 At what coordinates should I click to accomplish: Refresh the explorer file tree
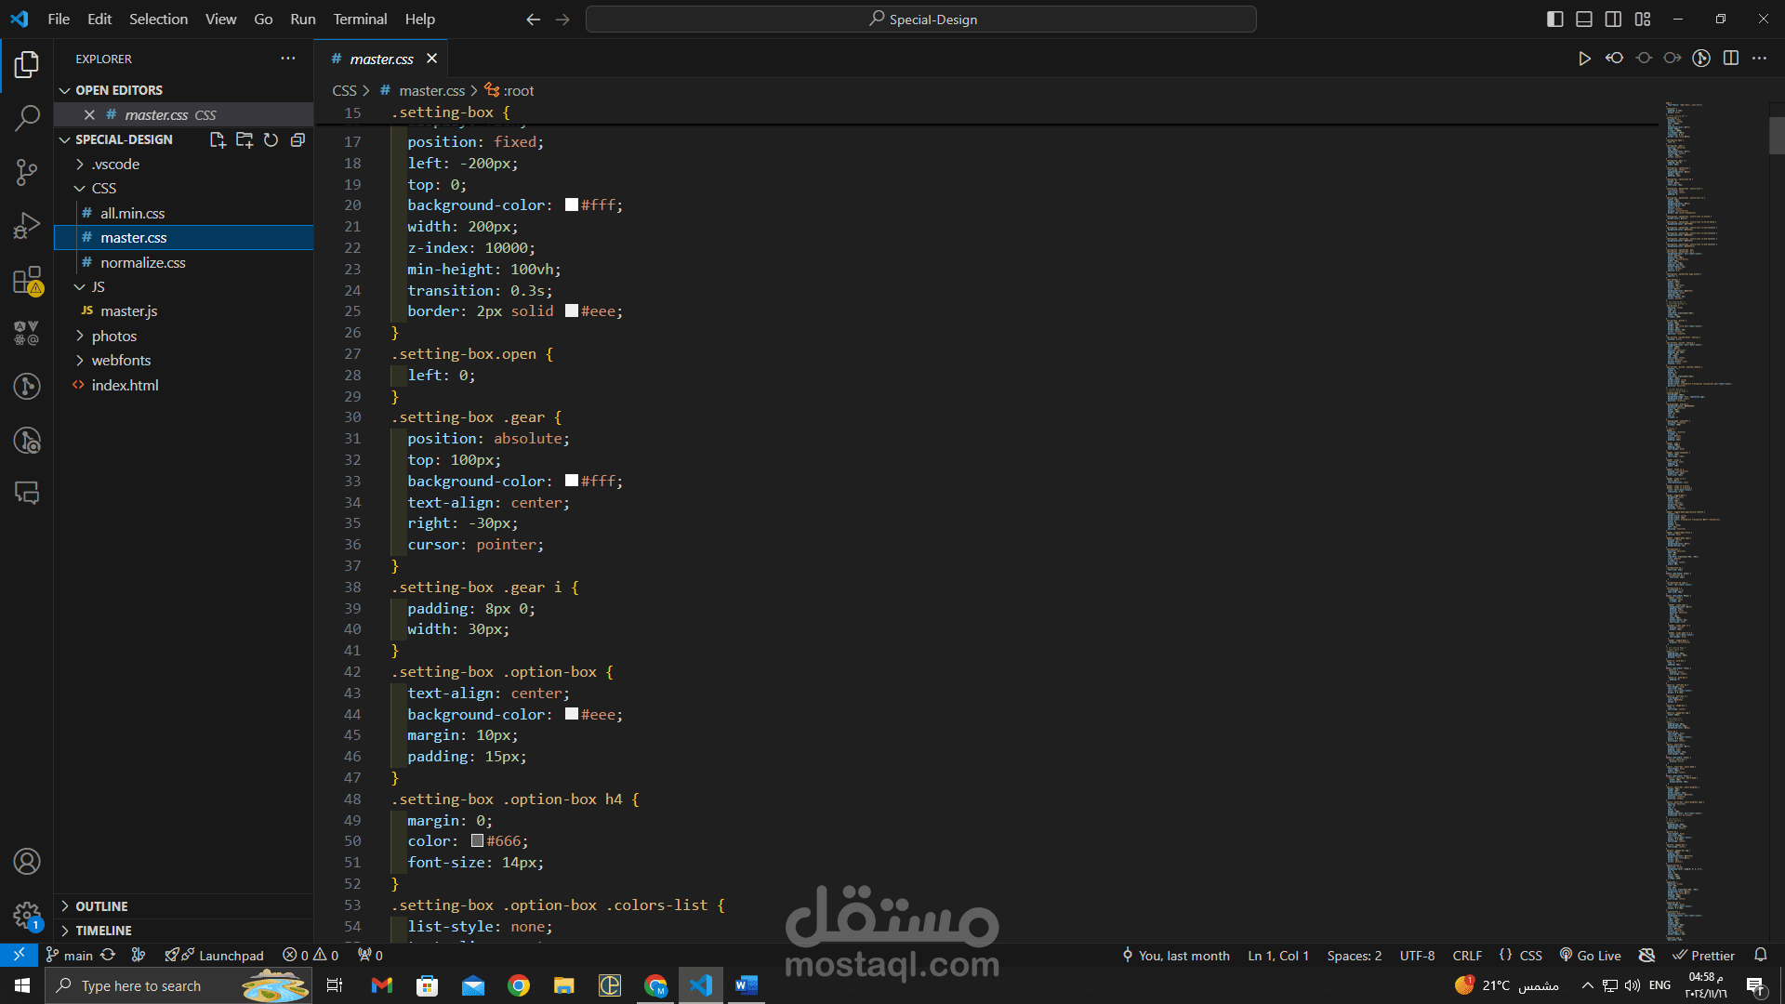271,139
